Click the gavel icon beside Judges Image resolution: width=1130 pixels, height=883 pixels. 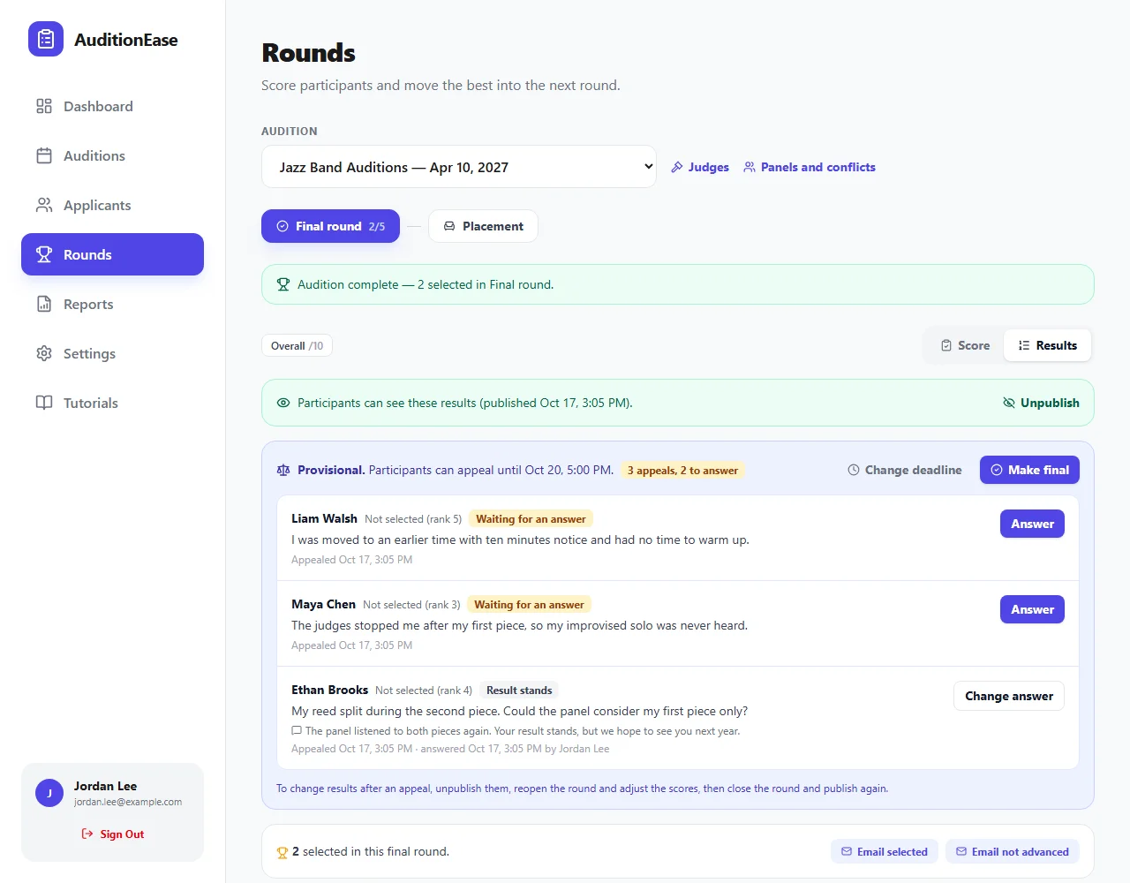(677, 167)
